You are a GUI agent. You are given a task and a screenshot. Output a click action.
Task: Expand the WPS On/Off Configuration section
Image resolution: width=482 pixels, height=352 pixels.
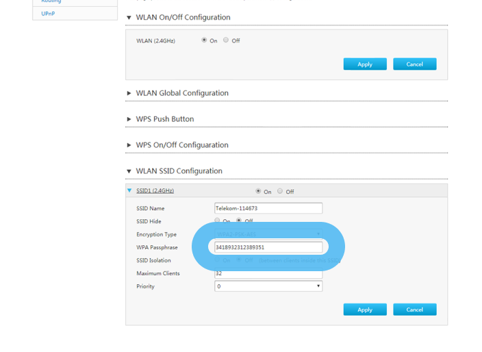point(129,145)
